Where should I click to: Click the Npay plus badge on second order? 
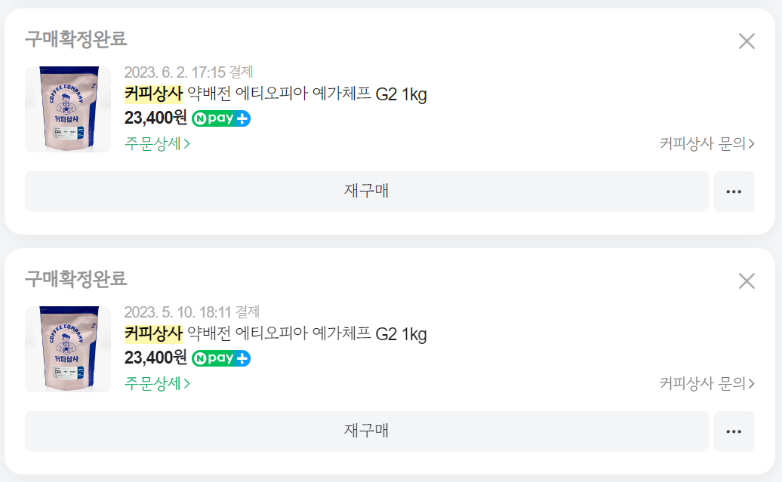221,358
